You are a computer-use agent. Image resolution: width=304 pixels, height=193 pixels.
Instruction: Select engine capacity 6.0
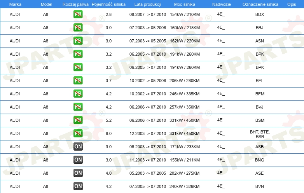[108, 133]
